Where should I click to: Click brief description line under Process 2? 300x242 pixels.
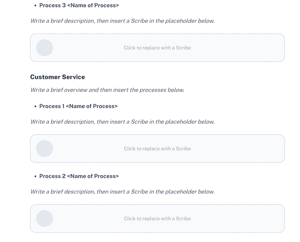123,192
